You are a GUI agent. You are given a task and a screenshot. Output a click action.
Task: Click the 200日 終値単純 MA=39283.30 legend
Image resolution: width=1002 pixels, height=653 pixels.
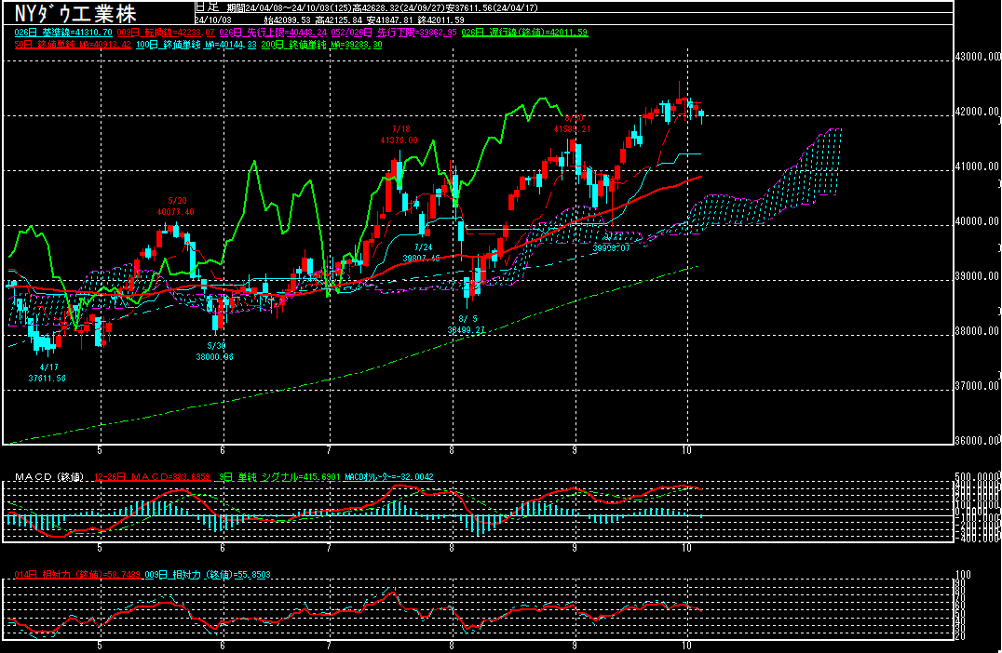tap(322, 45)
